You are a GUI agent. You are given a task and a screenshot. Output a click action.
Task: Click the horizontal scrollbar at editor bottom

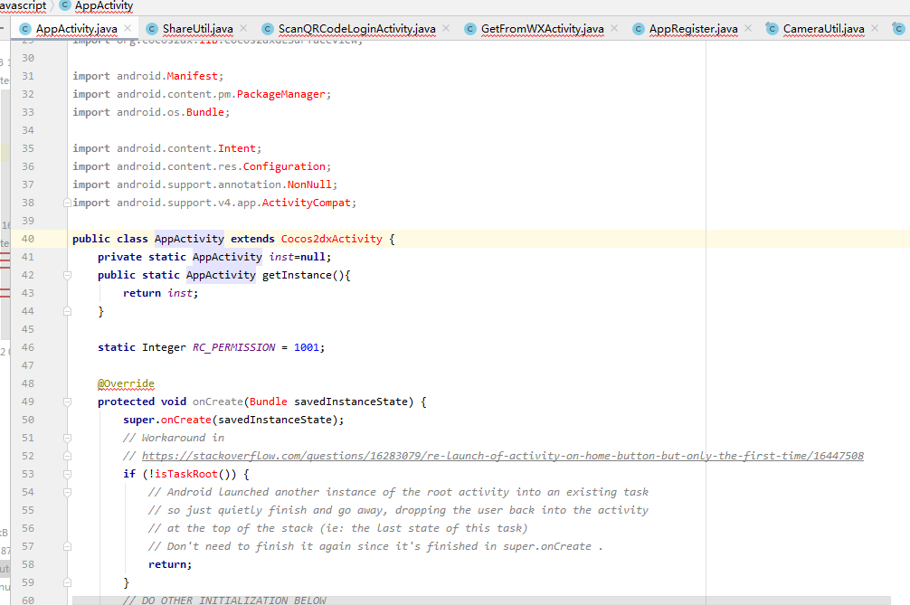pos(481,600)
